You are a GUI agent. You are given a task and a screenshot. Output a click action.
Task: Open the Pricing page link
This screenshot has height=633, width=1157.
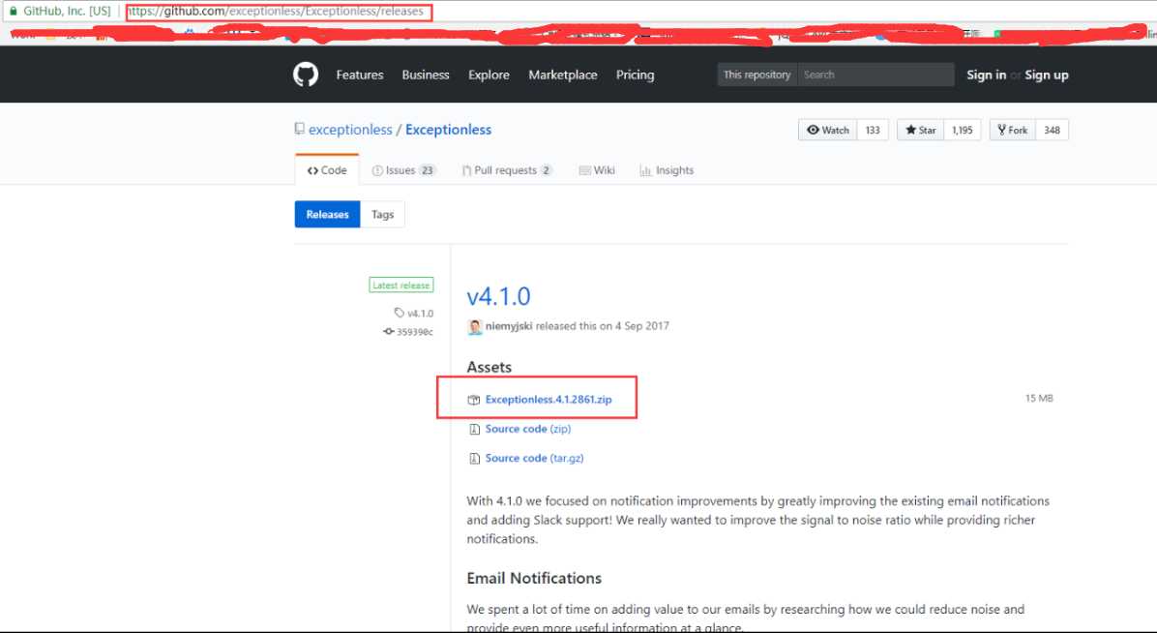(635, 75)
